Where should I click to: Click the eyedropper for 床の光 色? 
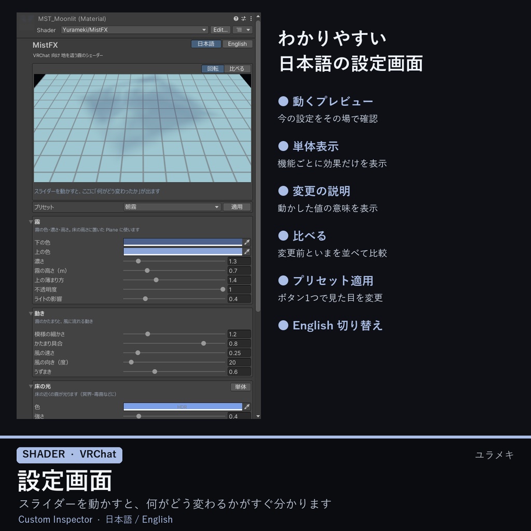(247, 407)
